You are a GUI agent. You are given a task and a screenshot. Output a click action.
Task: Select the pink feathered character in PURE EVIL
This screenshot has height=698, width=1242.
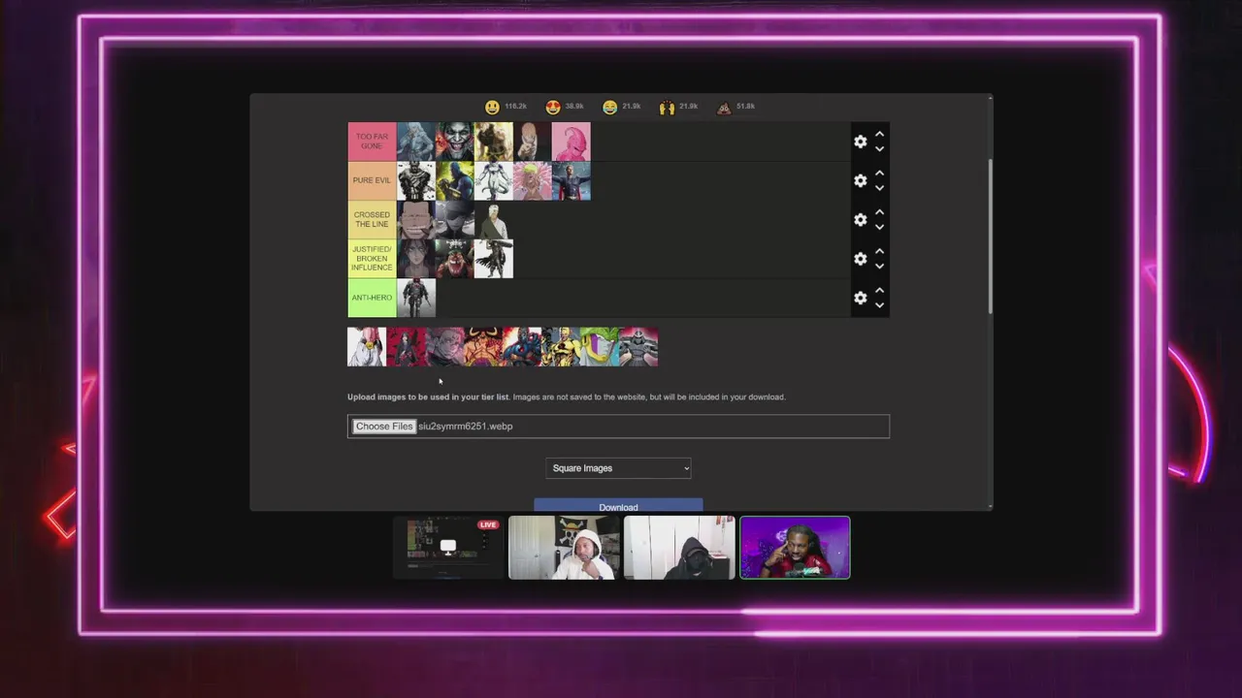tap(533, 180)
